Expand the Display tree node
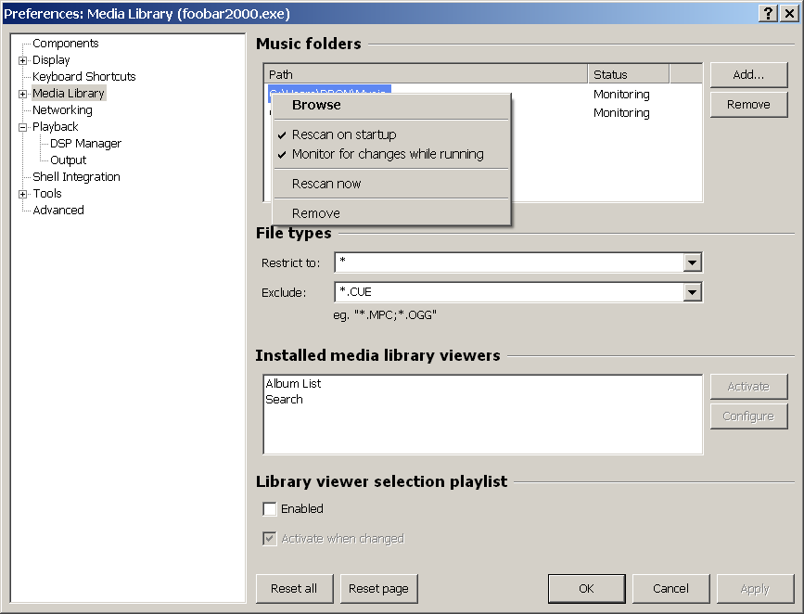 coord(22,60)
